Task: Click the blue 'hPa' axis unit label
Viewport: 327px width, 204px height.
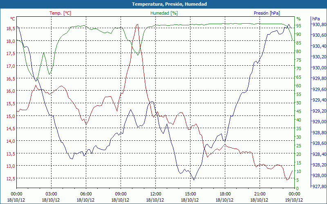Action: click(x=316, y=19)
